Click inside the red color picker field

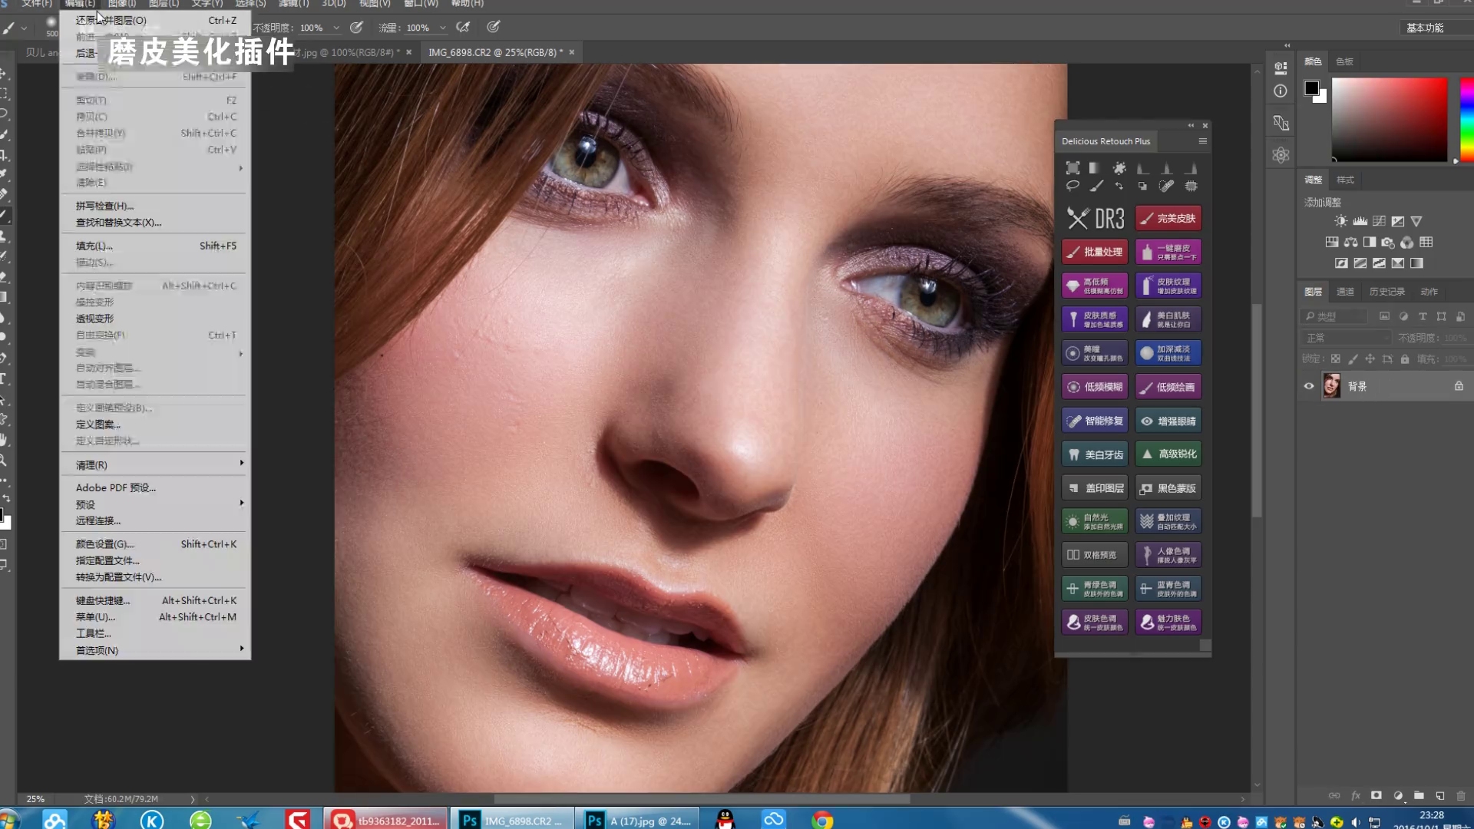click(1389, 119)
